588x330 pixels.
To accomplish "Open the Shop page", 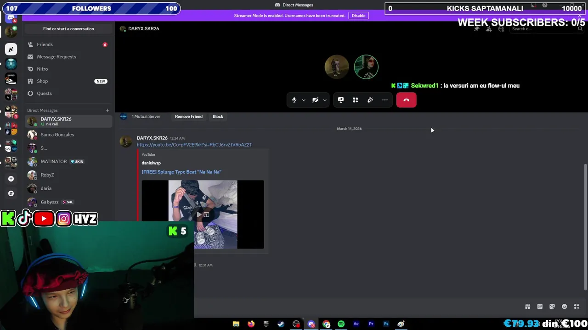I will pyautogui.click(x=68, y=81).
